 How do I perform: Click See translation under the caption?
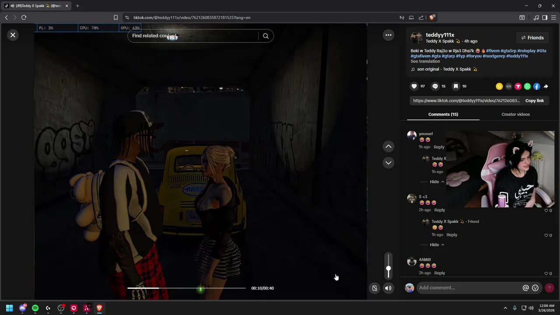pyautogui.click(x=425, y=61)
